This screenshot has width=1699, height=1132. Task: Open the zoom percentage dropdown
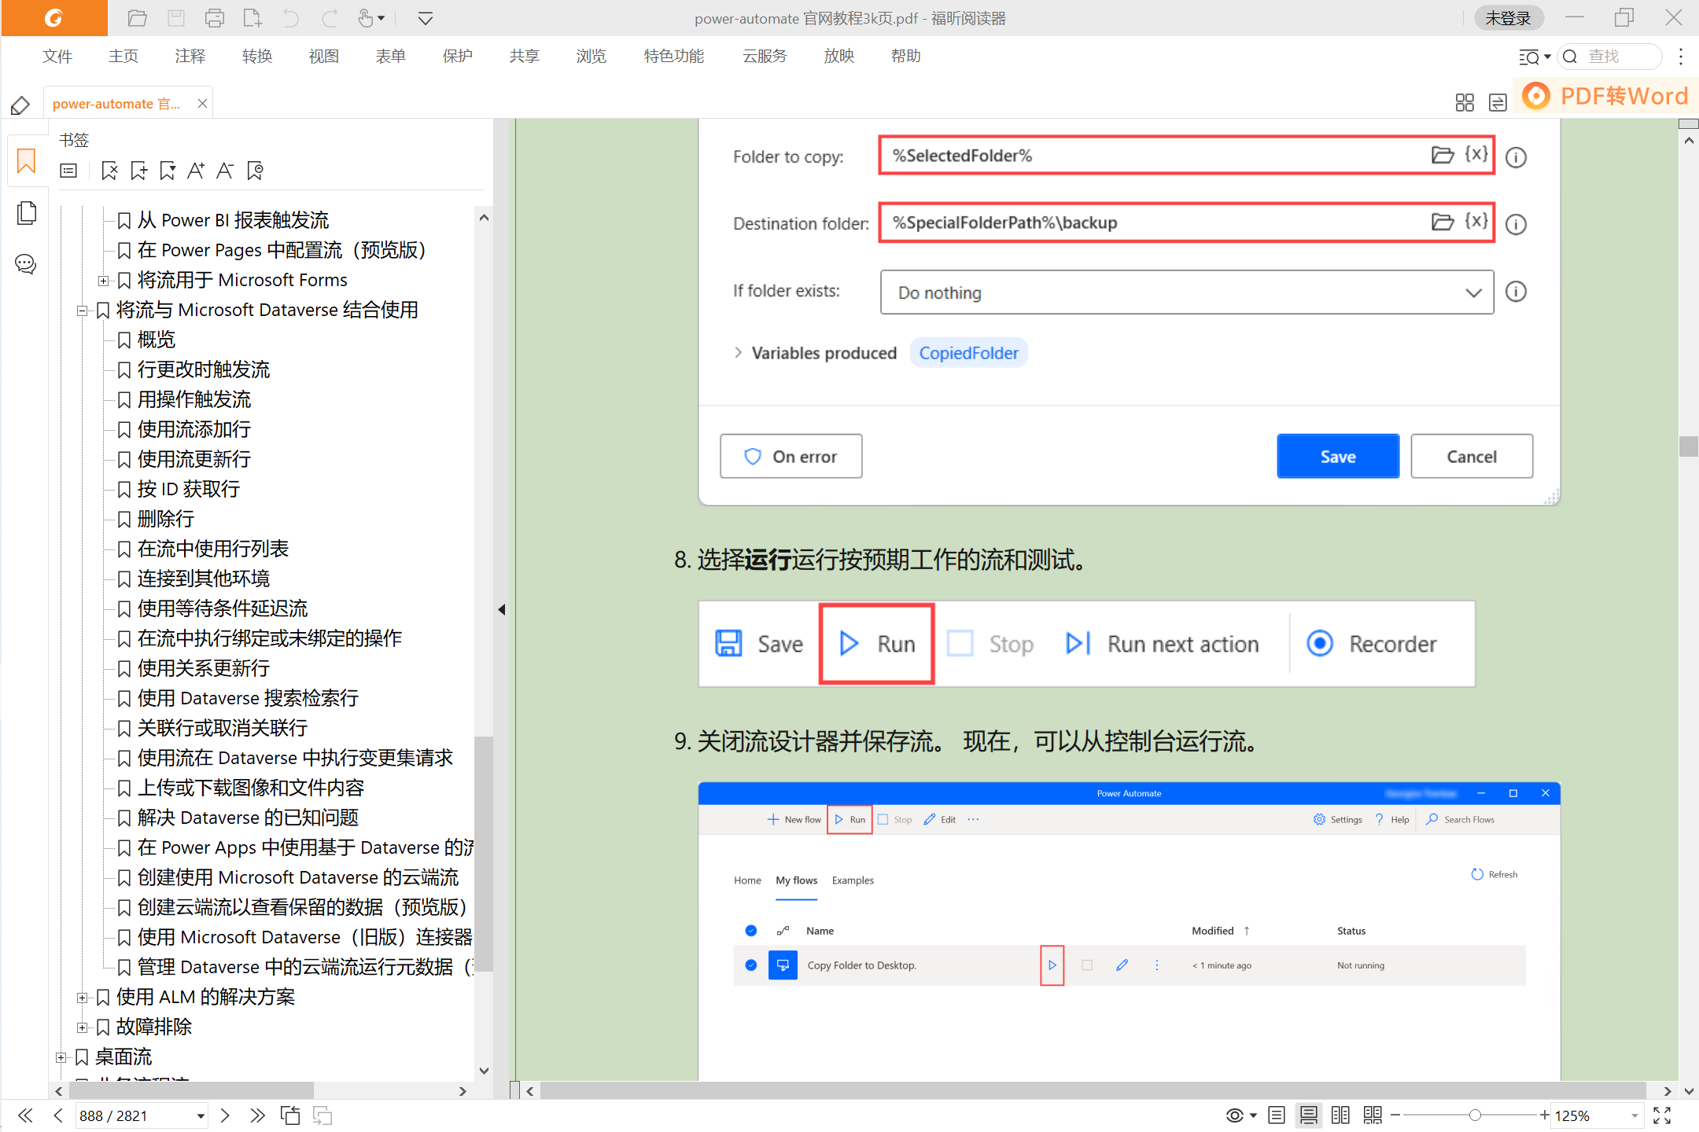(1635, 1116)
